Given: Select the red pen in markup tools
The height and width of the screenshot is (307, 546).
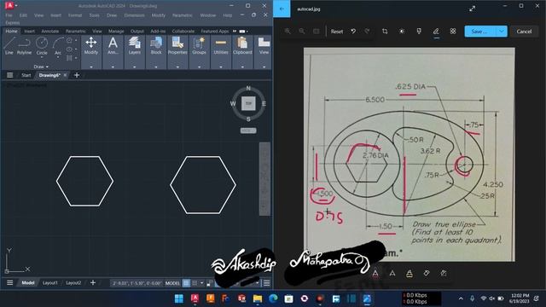Looking at the screenshot, I should point(375,273).
